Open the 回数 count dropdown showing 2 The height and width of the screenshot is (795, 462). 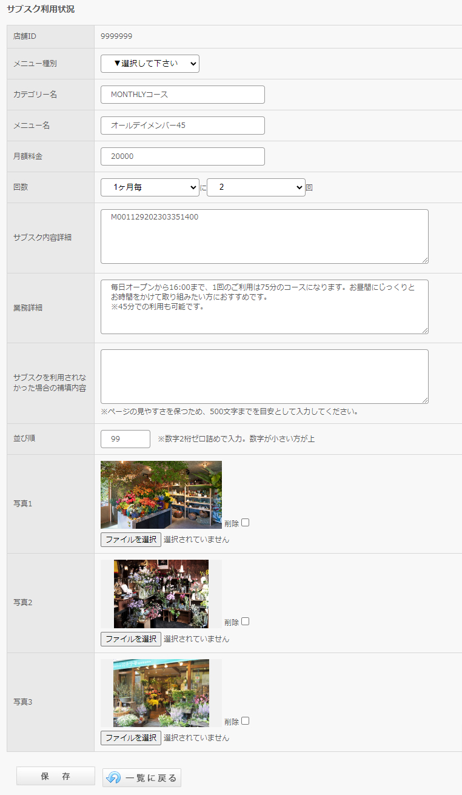click(256, 187)
